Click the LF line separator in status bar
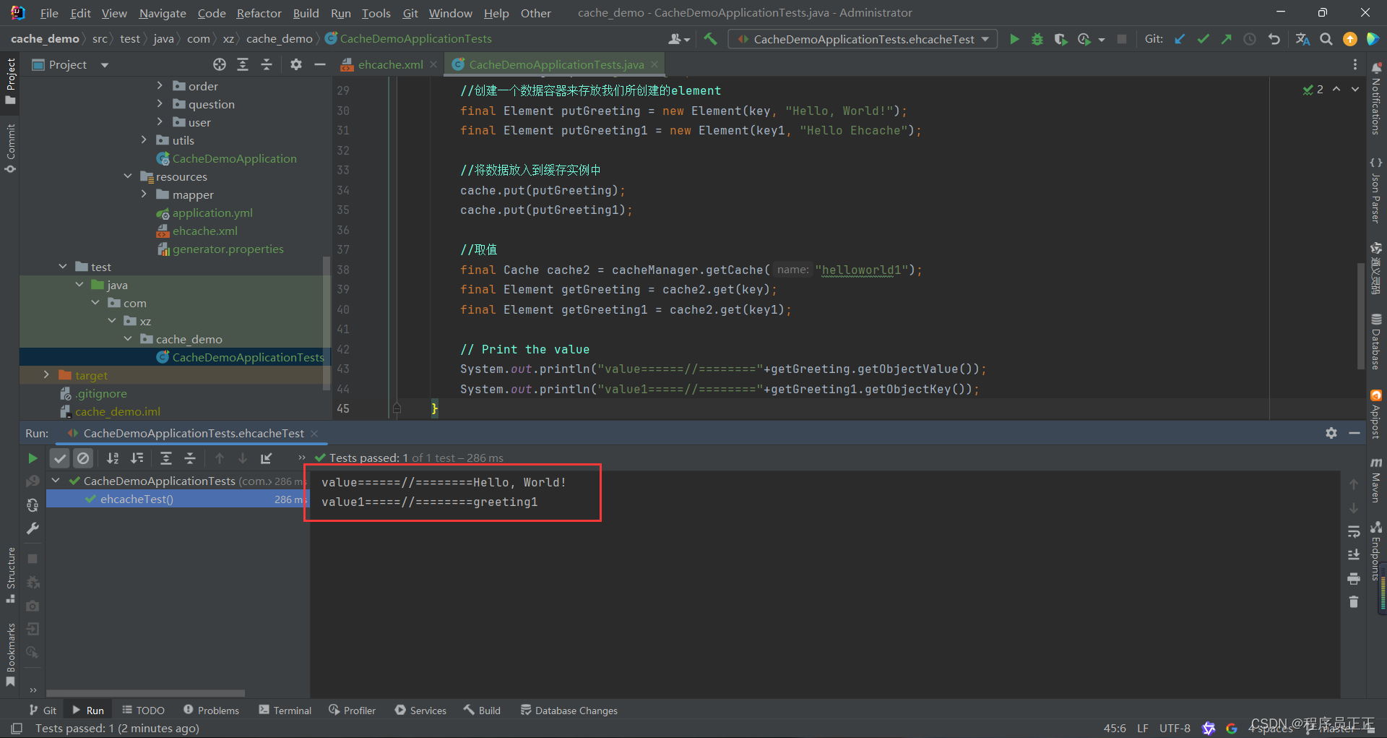Image resolution: width=1387 pixels, height=738 pixels. [x=1142, y=728]
